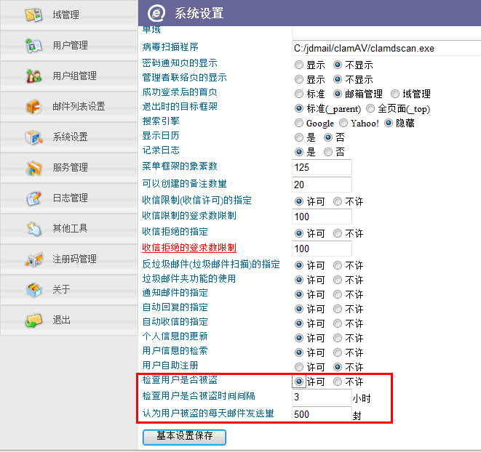The image size is (481, 452).
Task: Select Yahoo! as the search engine
Action: click(343, 123)
